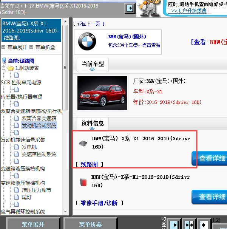Click the red BMW X1 car thumbnail
Image resolution: width=227 pixels, height=229 pixels.
click(x=102, y=93)
